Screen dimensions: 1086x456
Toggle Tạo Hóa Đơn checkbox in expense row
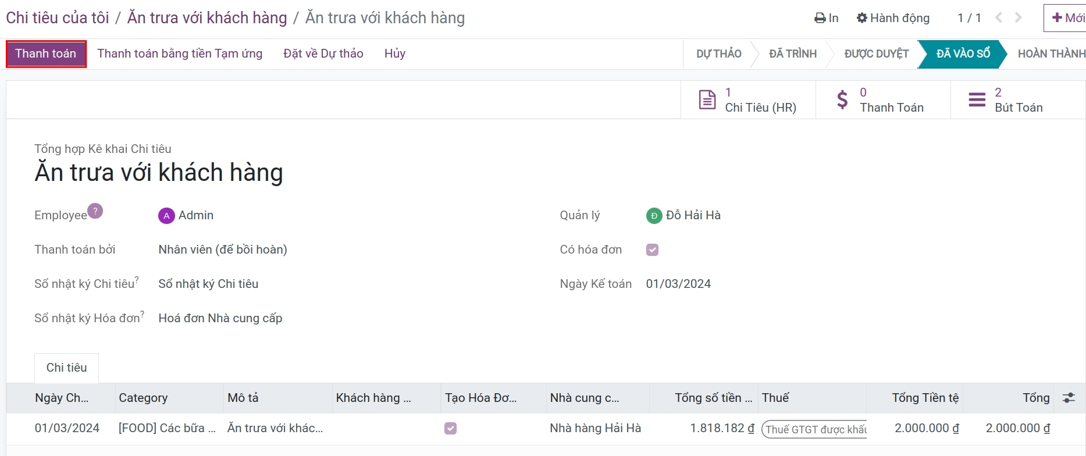451,429
